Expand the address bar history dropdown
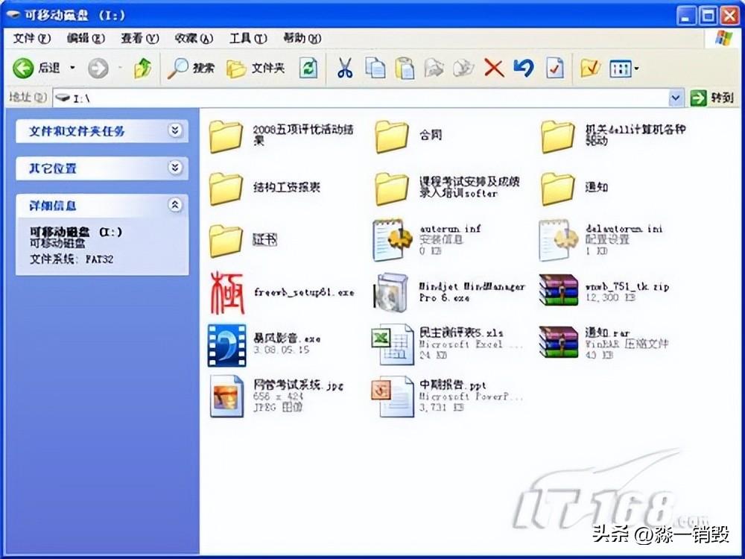This screenshot has height=559, width=745. point(676,97)
